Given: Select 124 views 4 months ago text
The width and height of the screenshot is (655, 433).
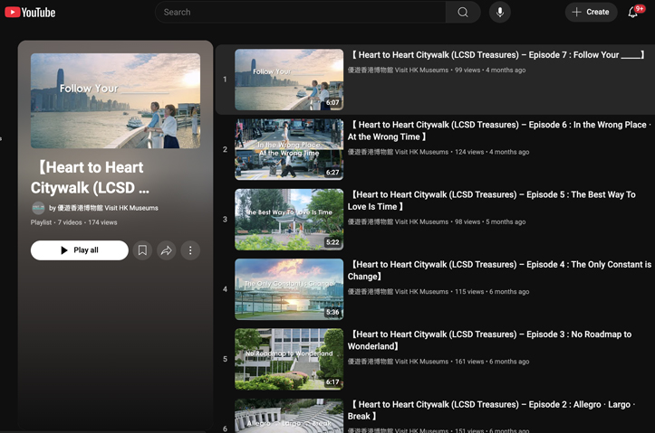Looking at the screenshot, I should click(492, 152).
